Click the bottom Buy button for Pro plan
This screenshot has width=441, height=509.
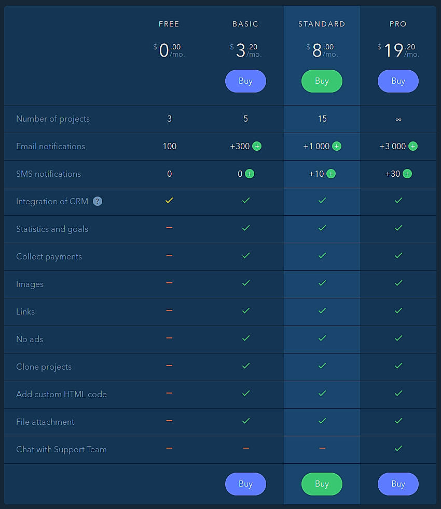pyautogui.click(x=398, y=484)
